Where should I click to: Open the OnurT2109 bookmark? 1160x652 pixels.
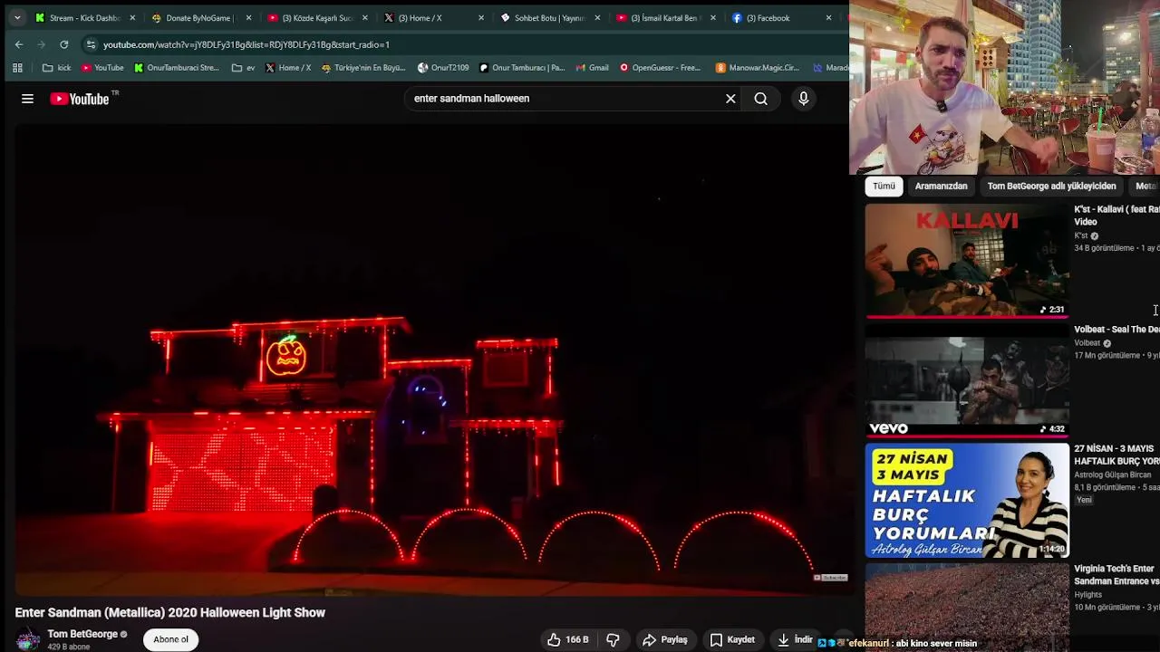[443, 68]
